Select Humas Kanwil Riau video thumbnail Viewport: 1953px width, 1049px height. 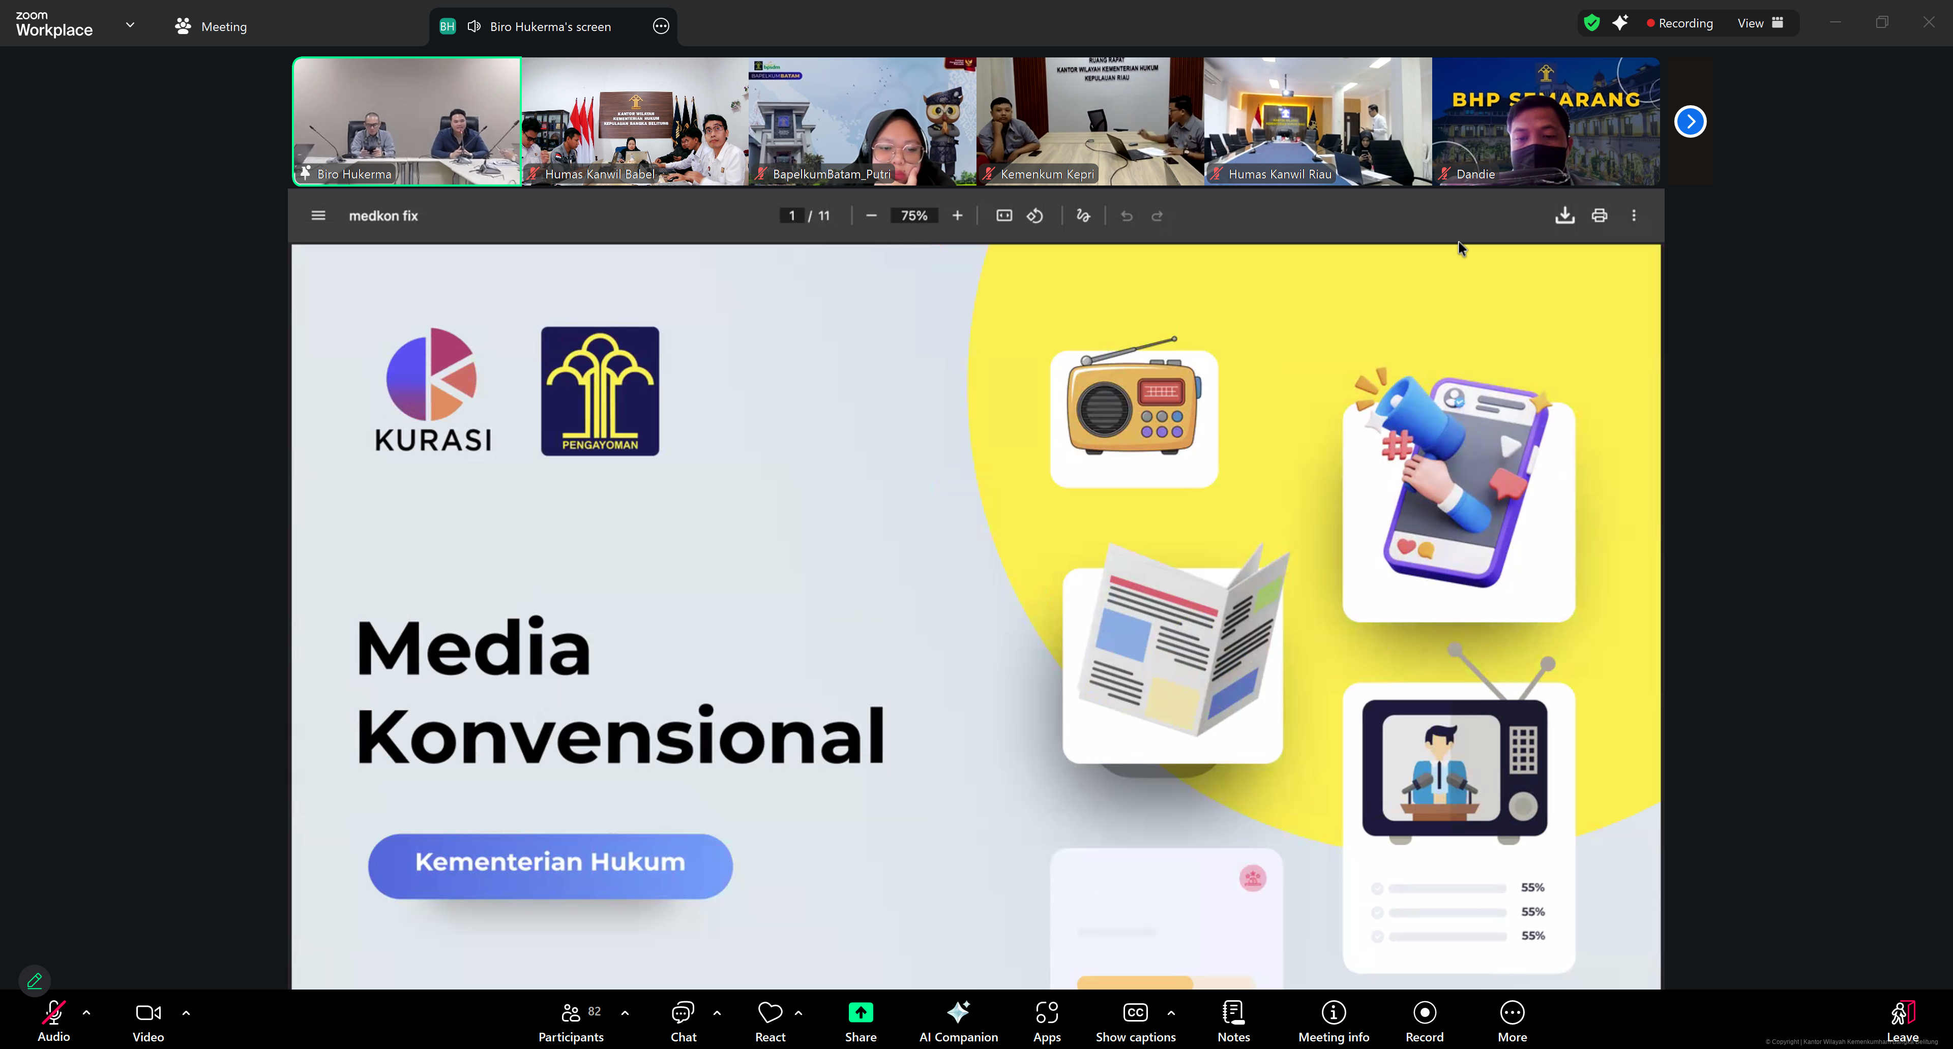pos(1318,121)
